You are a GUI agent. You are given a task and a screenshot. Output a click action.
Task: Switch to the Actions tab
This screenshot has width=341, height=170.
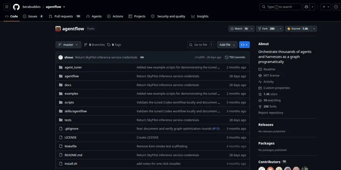pos(115,16)
